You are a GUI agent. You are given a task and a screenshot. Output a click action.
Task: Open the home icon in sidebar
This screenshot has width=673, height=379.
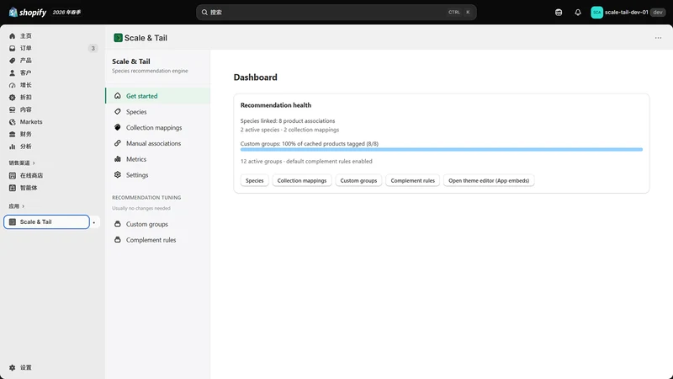click(12, 36)
